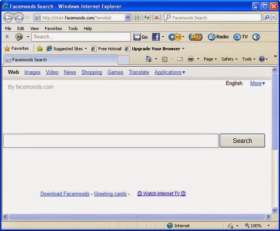
Task: Click the Games link
Action: point(115,73)
